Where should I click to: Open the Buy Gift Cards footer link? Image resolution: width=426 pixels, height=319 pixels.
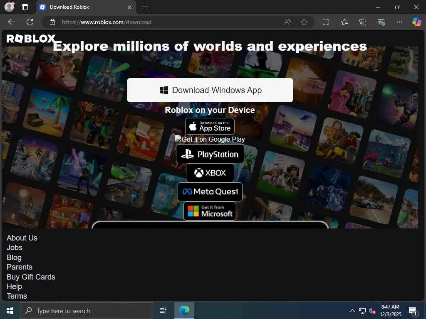(x=31, y=277)
